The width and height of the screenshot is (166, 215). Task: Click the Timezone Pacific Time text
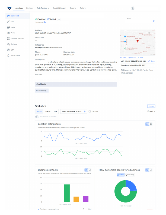click(x=137, y=71)
